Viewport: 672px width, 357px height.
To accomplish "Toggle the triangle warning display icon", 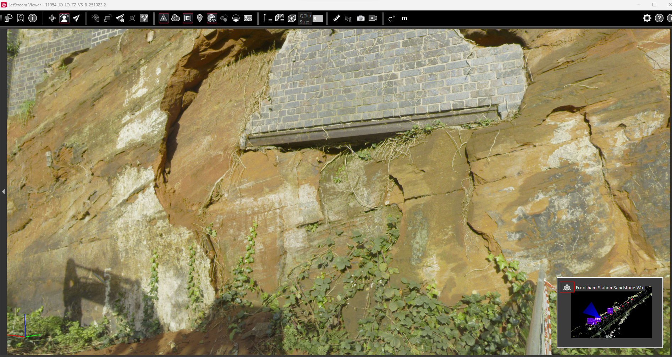I will (x=164, y=18).
